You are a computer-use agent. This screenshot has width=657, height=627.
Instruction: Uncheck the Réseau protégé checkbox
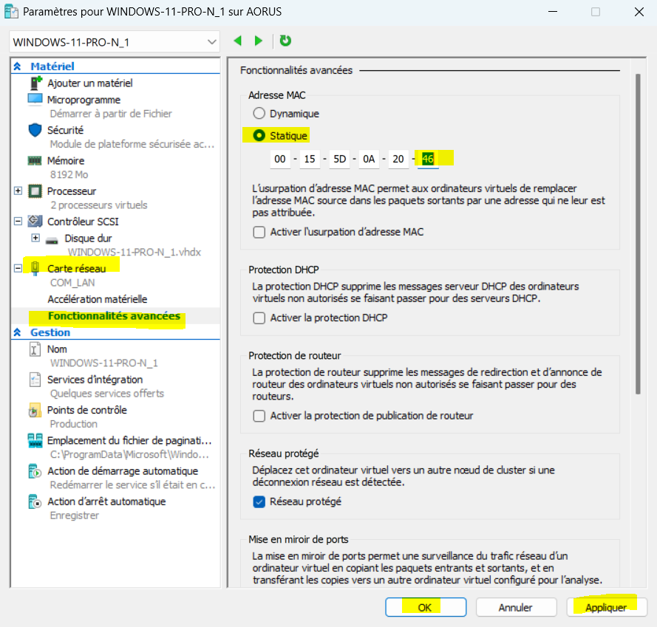coord(259,501)
